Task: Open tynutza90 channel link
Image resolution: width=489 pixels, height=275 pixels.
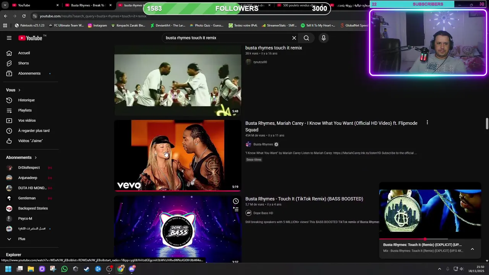Action: click(x=260, y=62)
